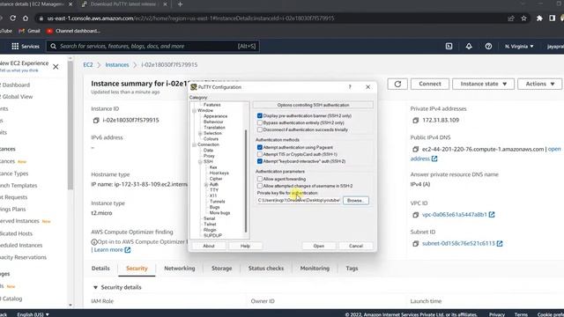Enable Attempt TIS or CryptoCard auth
The height and width of the screenshot is (317, 564).
260,154
